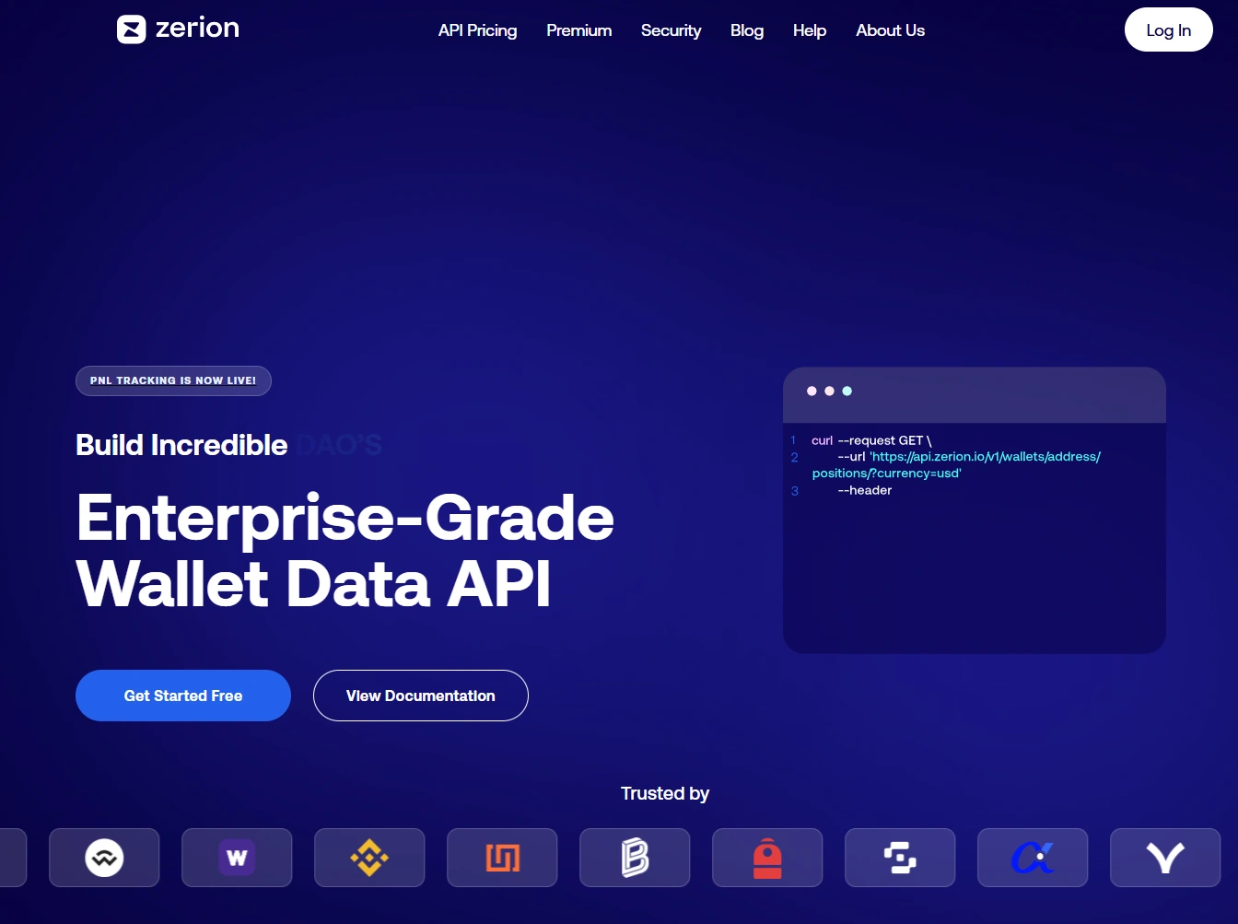The height and width of the screenshot is (924, 1238).
Task: Select the white interlocking-brackets logo tile
Action: [900, 858]
